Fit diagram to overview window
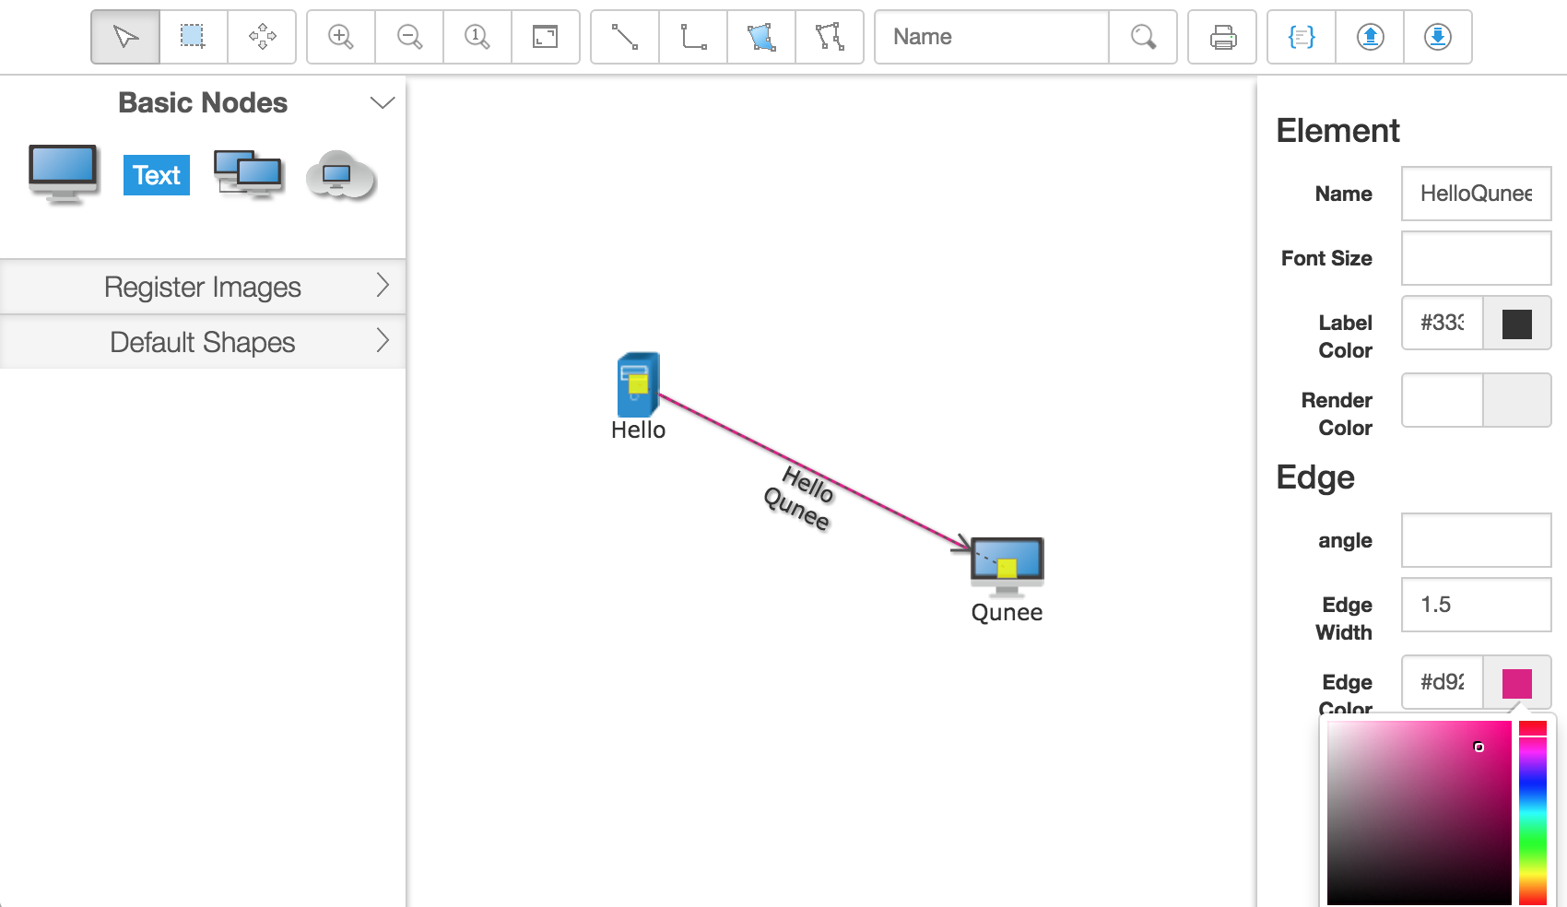Viewport: 1567px width, 907px height. pos(546,37)
